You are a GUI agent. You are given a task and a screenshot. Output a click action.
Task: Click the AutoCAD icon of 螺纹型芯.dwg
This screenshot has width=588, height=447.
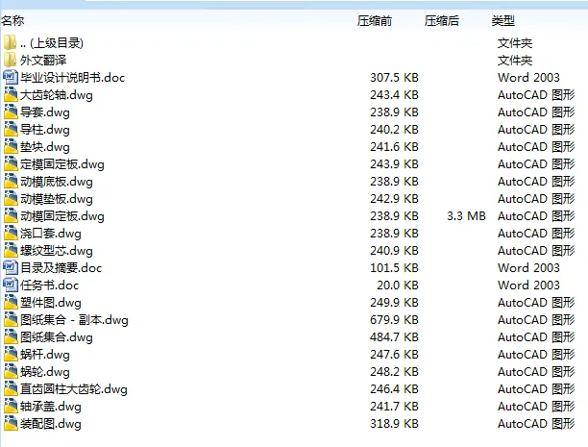click(11, 250)
